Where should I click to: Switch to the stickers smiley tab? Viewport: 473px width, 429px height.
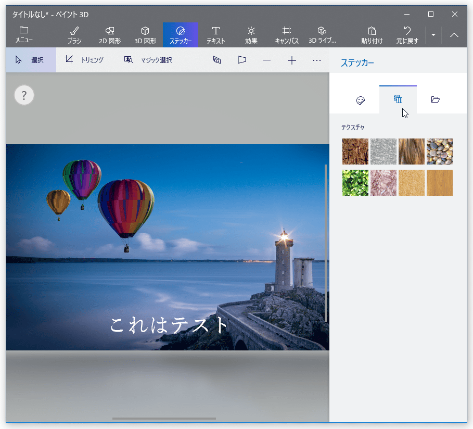(361, 100)
